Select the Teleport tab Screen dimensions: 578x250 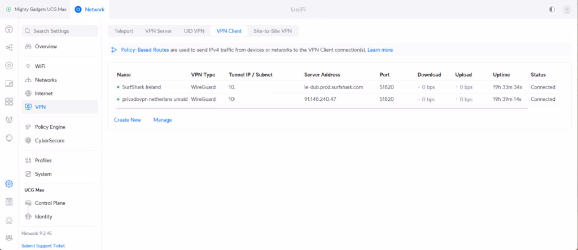[124, 31]
